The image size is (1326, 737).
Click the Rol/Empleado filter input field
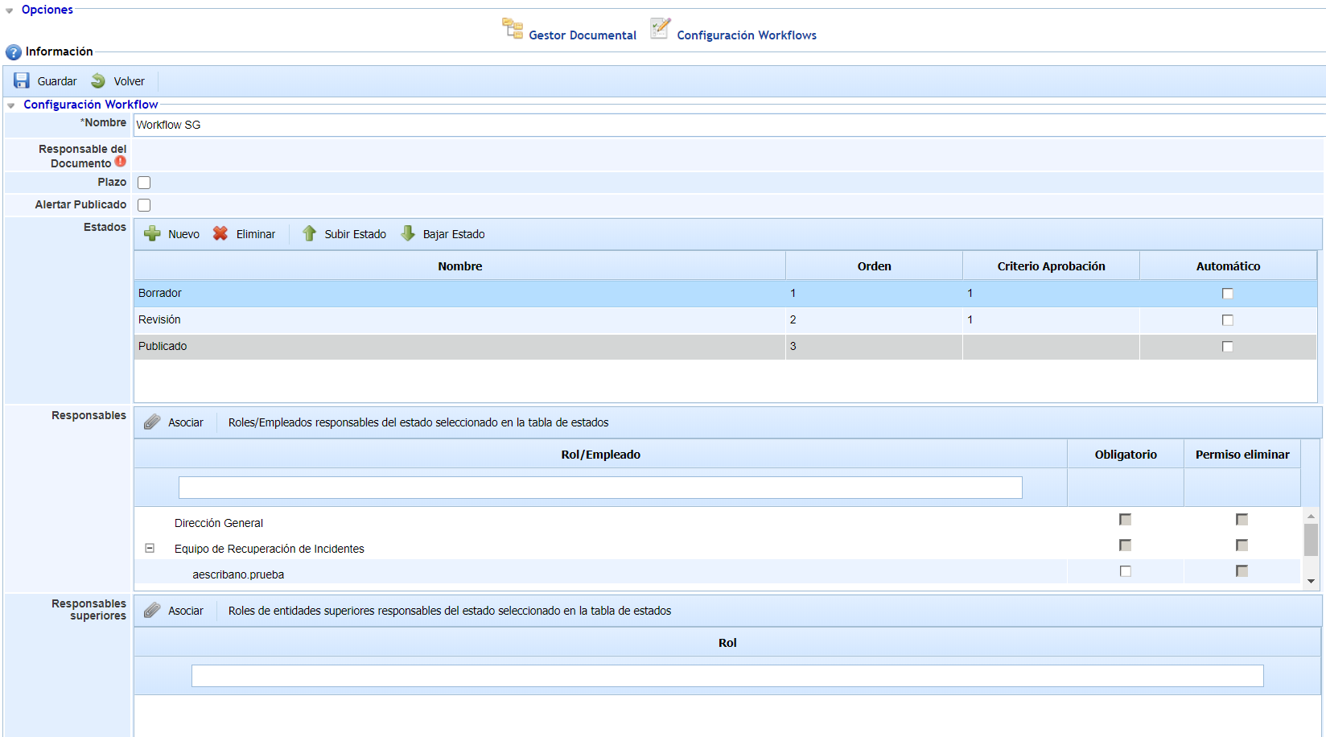(x=599, y=488)
